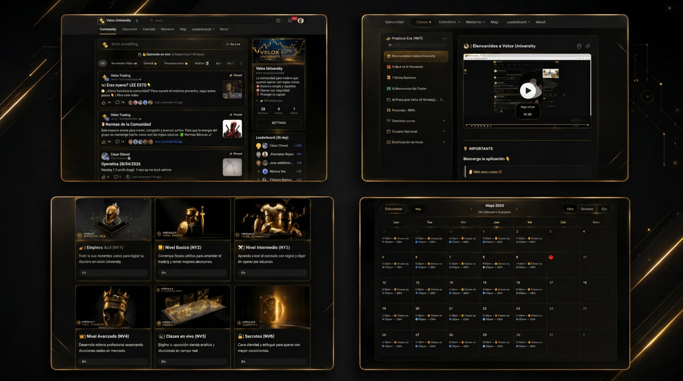The height and width of the screenshot is (381, 683).
Task: Go to previous month in calendar
Action: coord(471,209)
